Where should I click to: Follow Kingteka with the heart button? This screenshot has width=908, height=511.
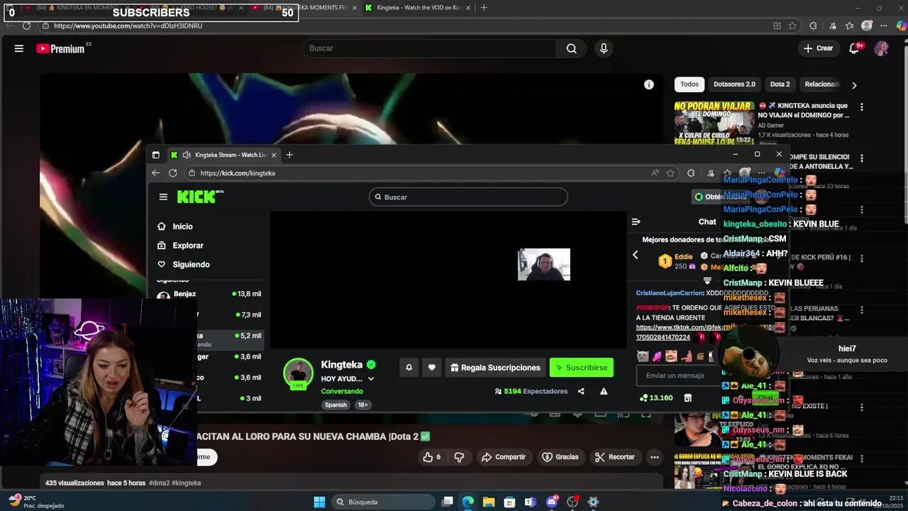[x=431, y=368]
